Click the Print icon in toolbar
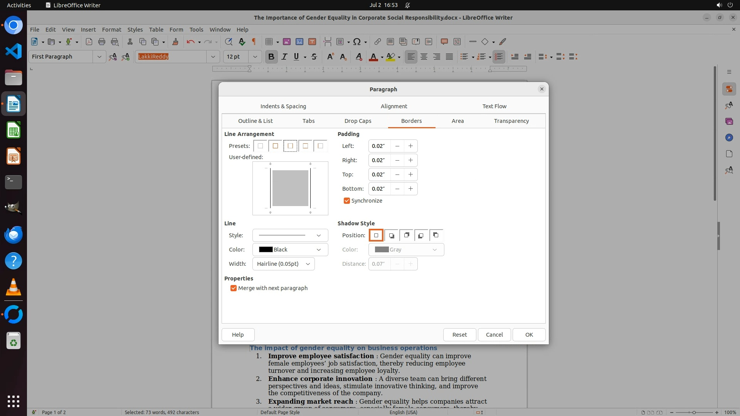This screenshot has height=416, width=740. 102,42
